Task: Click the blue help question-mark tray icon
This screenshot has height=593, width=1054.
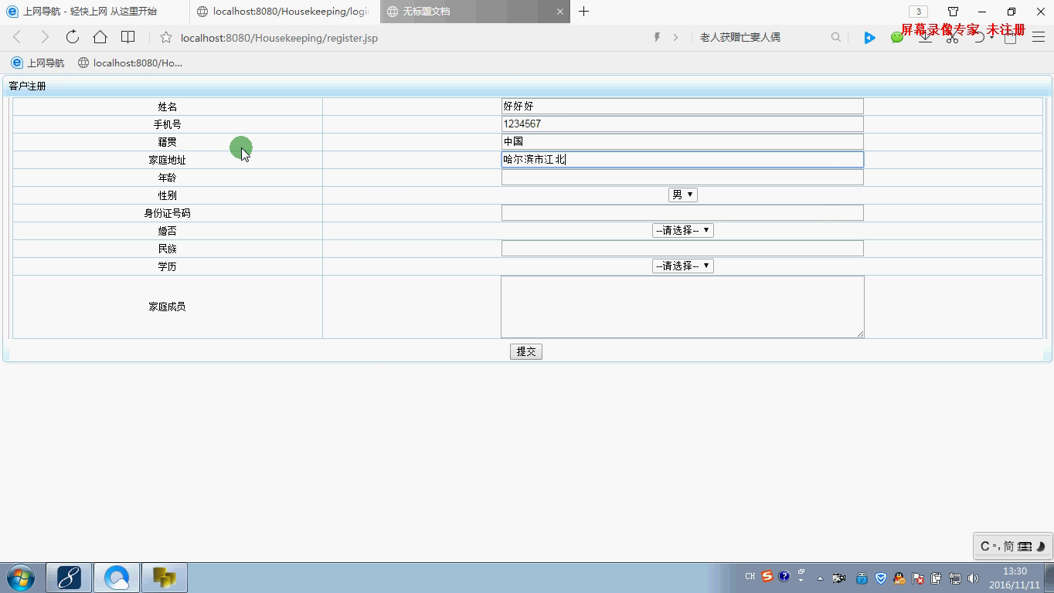Action: (784, 576)
